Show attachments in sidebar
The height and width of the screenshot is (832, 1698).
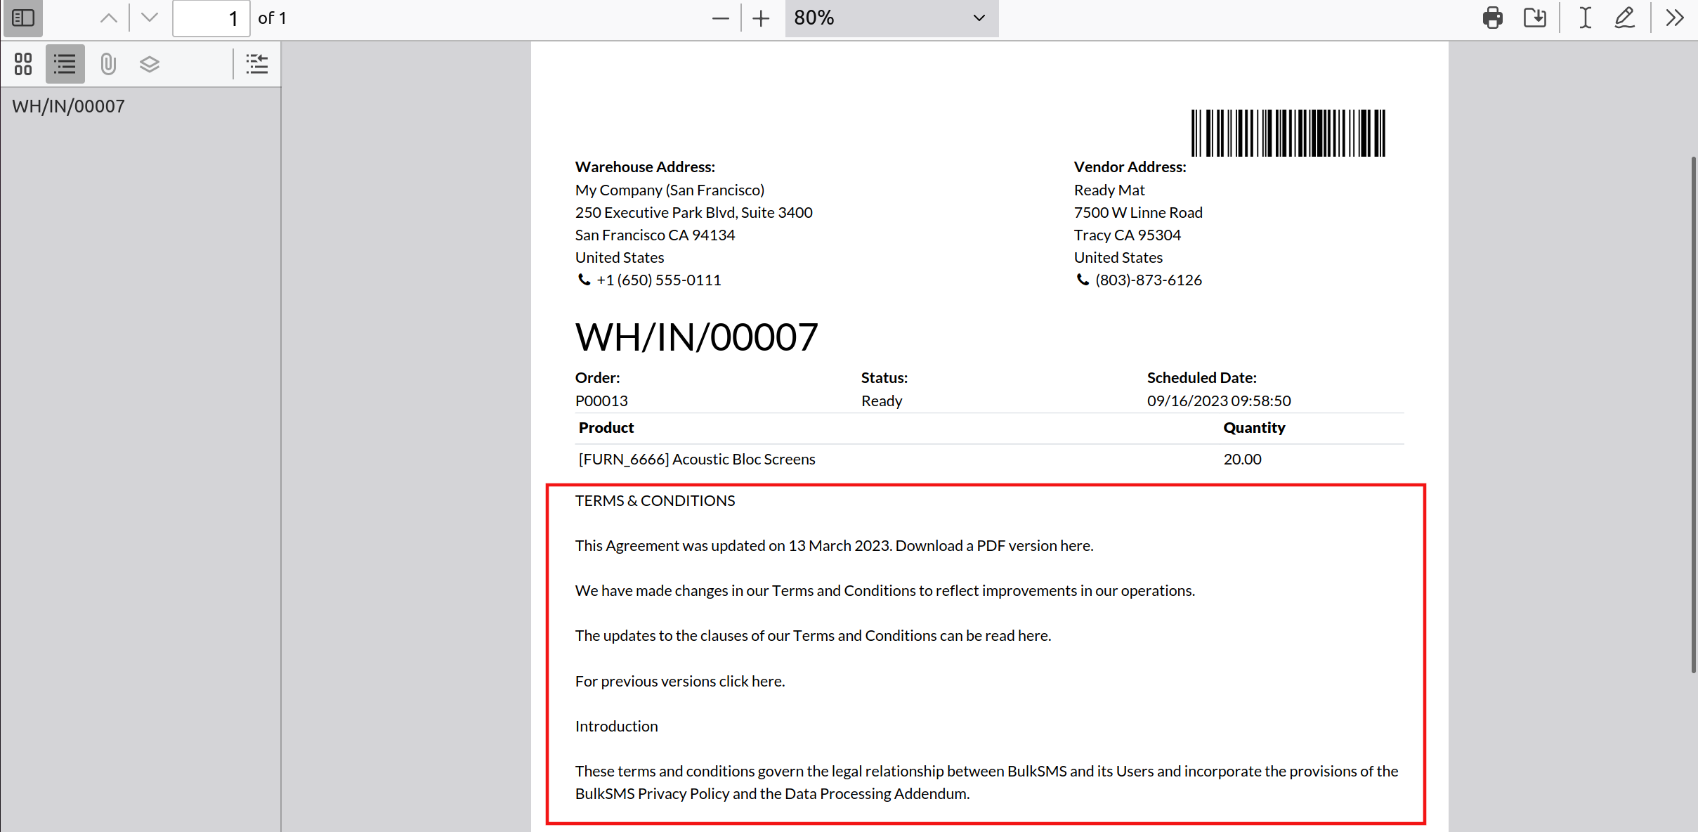pos(107,64)
